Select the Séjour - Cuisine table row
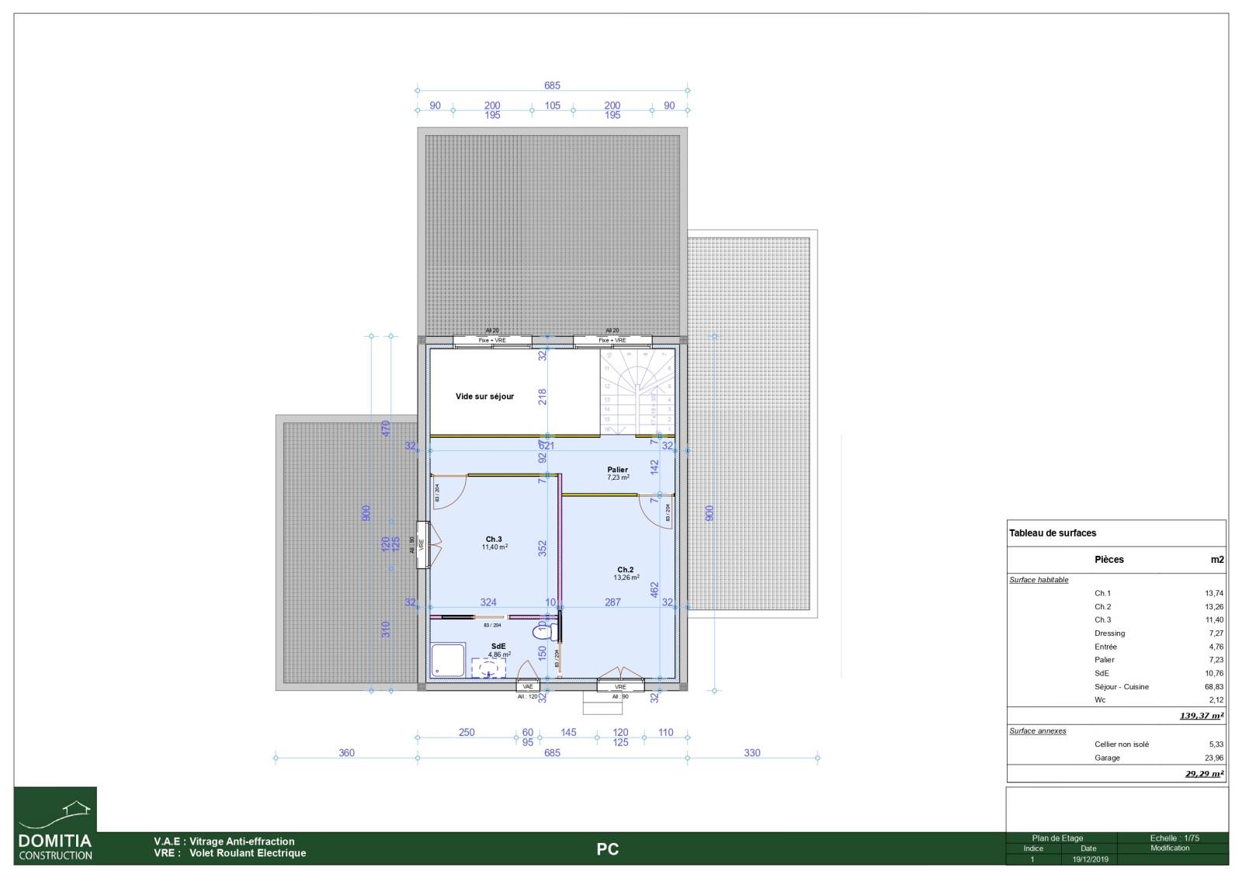The image size is (1242, 878). [x=1121, y=687]
